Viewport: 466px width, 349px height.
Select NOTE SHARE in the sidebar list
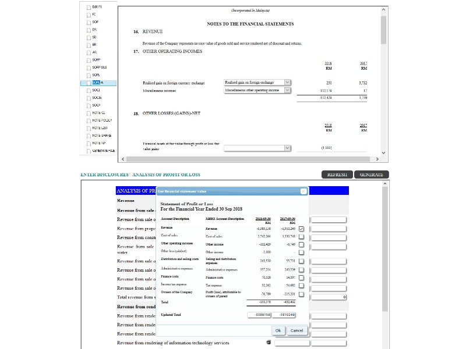pyautogui.click(x=101, y=135)
